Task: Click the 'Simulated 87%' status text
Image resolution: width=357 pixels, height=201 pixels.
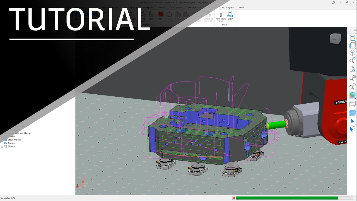Action: click(8, 198)
